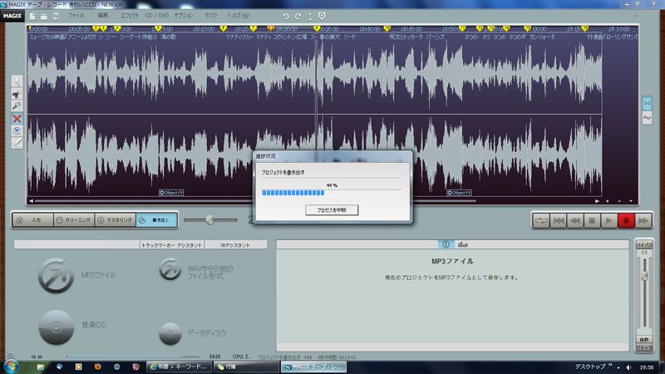Switch to the 入力 stage tab
Viewport: 665px width, 374px height.
point(32,220)
